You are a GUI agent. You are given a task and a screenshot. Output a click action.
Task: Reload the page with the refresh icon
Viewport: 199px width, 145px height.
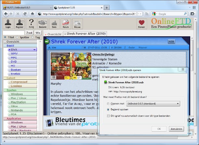pos(25,14)
